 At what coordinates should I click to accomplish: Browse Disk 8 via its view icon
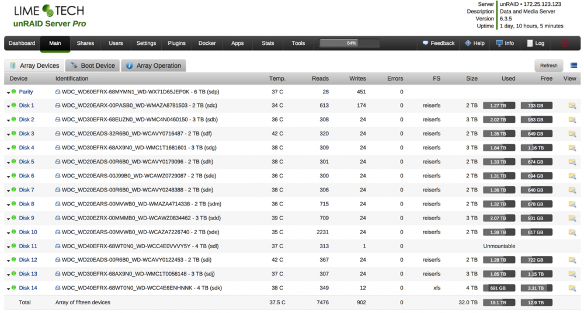click(x=572, y=204)
